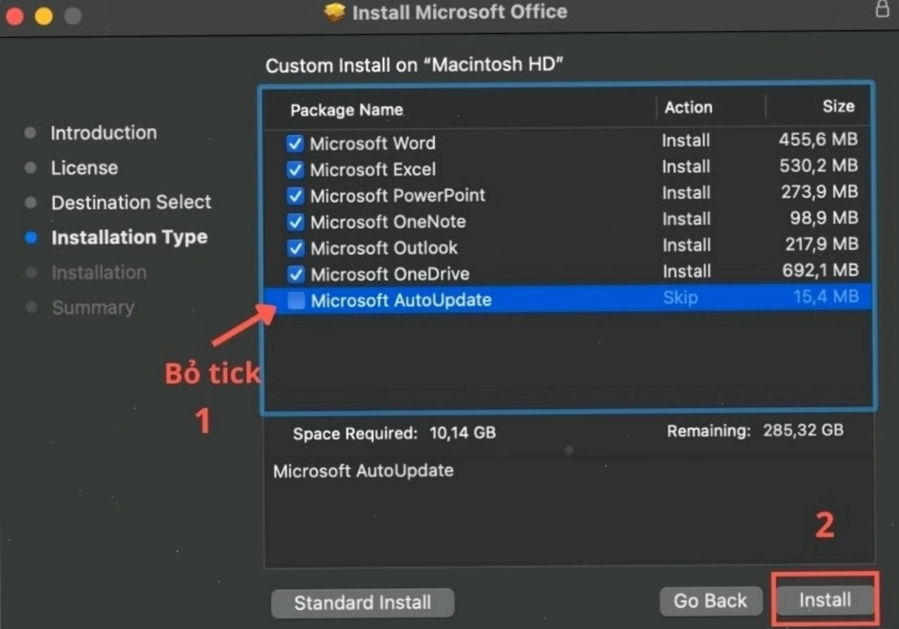Minimize the installer with yellow button
The image size is (899, 629).
coord(44,16)
